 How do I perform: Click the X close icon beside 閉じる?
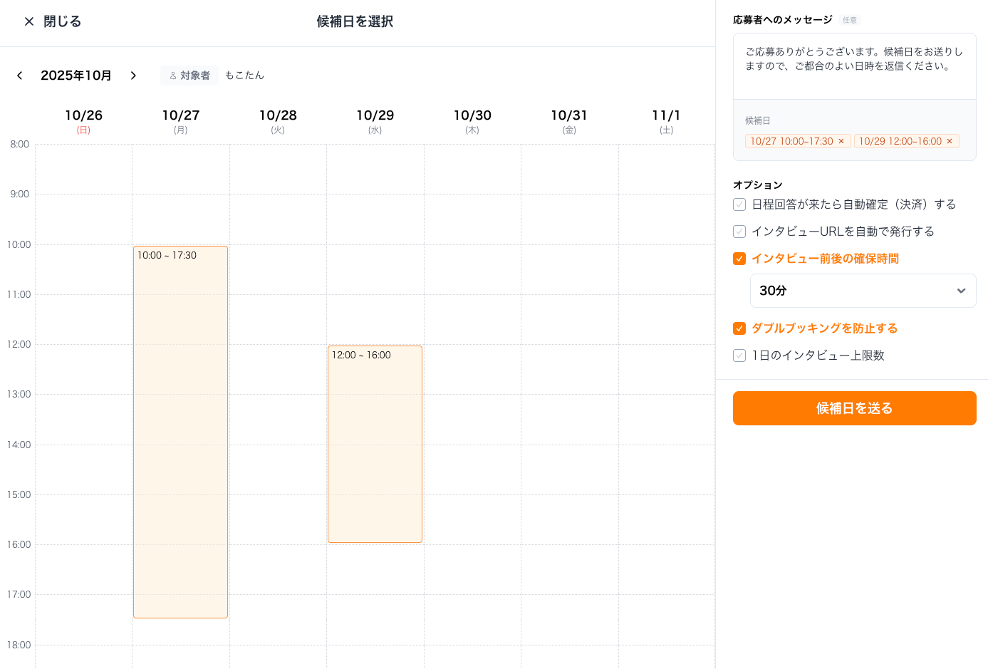point(29,21)
